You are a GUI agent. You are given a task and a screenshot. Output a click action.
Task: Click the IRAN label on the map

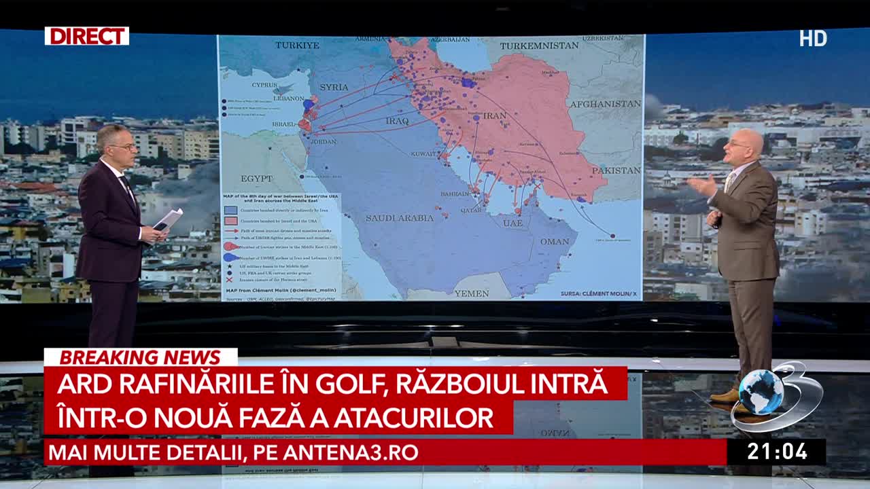tap(494, 116)
